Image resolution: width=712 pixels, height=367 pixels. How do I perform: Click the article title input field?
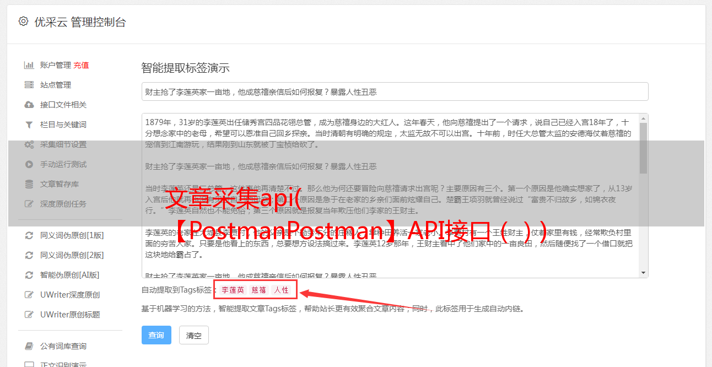tap(395, 91)
